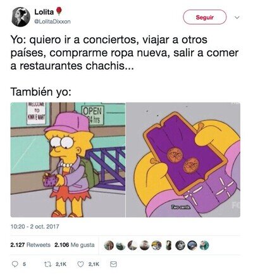
Task: Open the purple wallet with two cents image
Action: [x=183, y=160]
